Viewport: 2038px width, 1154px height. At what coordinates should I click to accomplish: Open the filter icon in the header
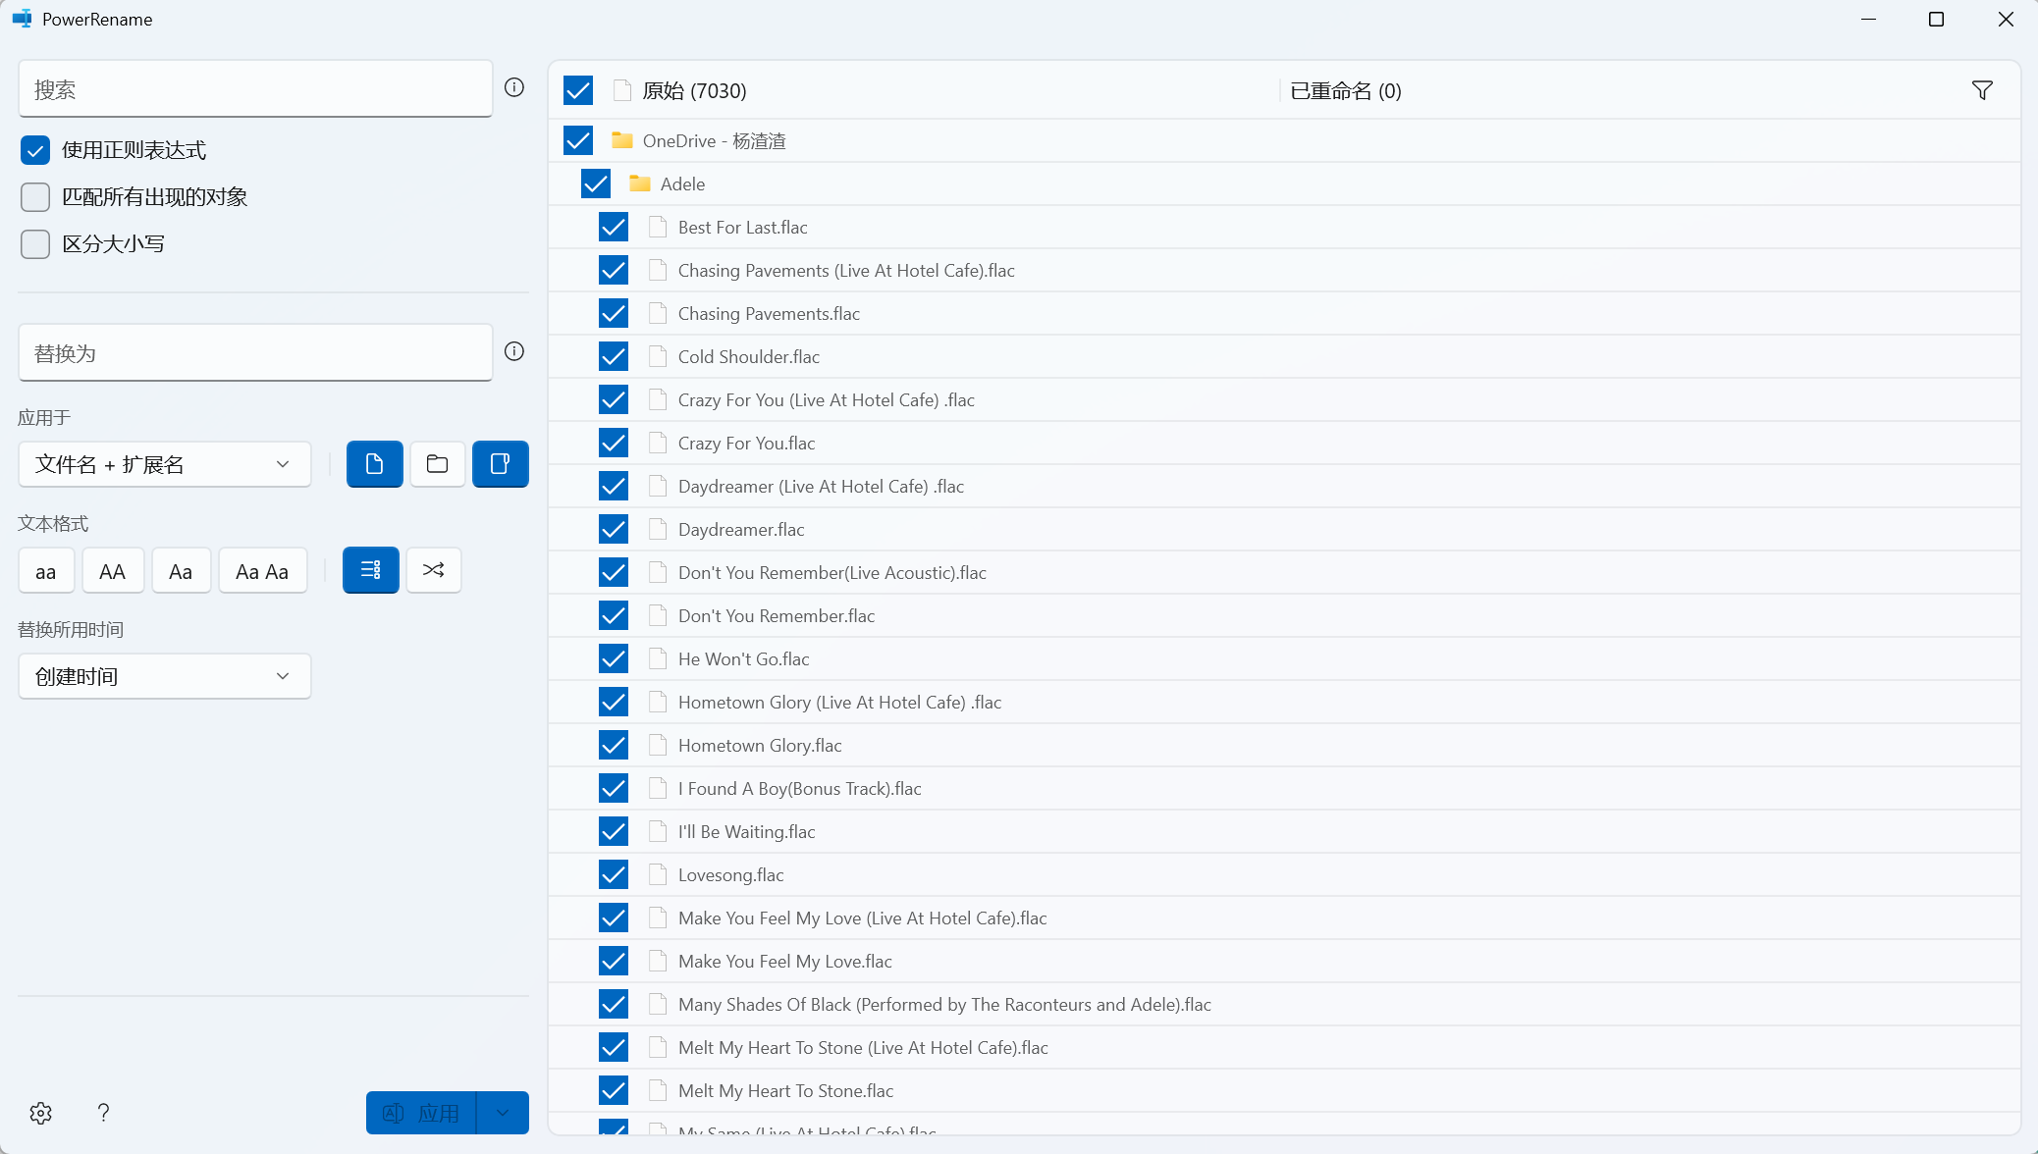(1982, 90)
